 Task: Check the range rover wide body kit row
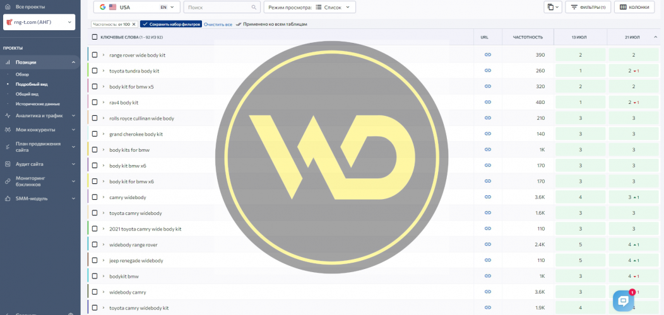[95, 55]
